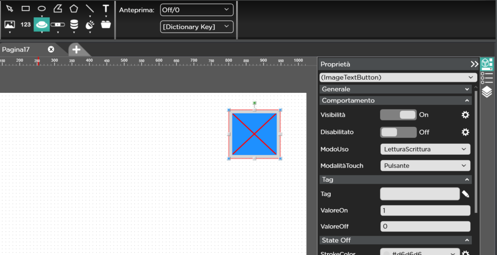
Task: Choose the pentagon polygon tool
Action: pyautogui.click(x=74, y=9)
